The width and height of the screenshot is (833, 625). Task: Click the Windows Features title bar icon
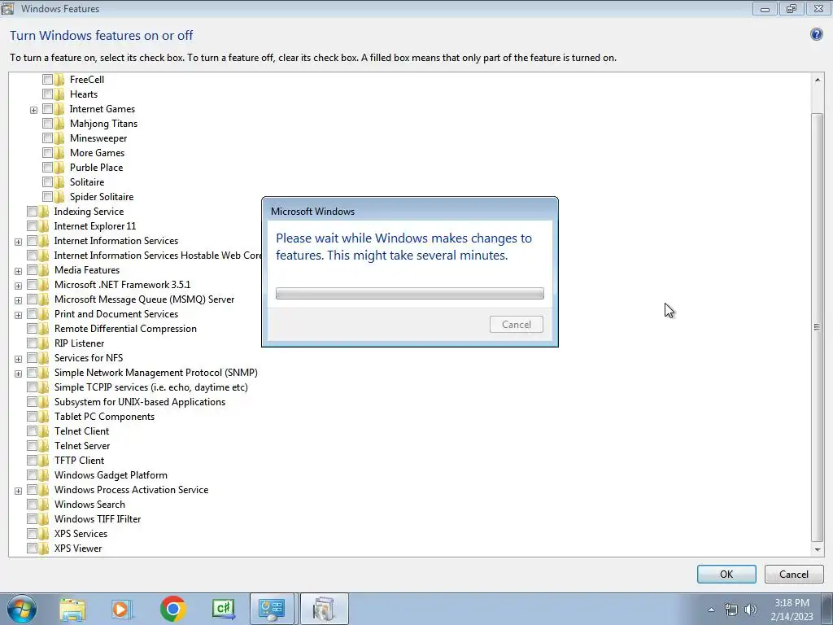click(8, 8)
